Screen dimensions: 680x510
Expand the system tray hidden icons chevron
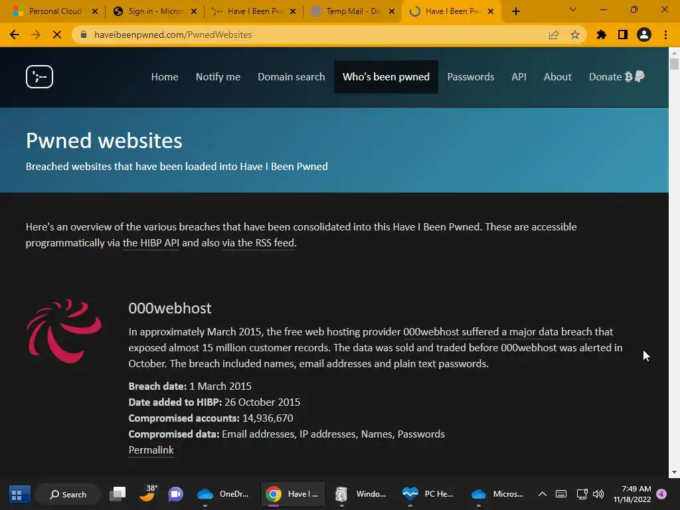542,494
